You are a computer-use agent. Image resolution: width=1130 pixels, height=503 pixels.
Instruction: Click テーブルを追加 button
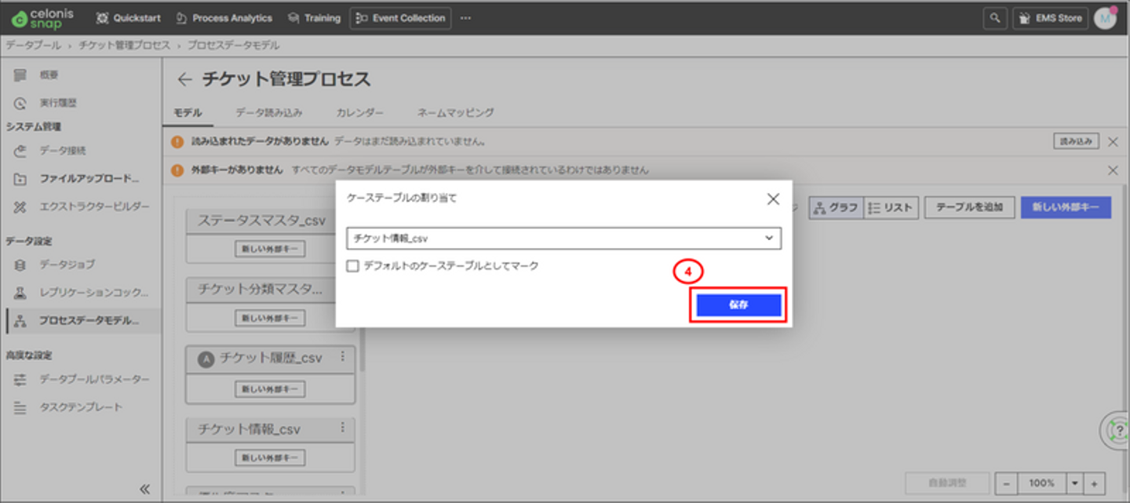(x=970, y=208)
